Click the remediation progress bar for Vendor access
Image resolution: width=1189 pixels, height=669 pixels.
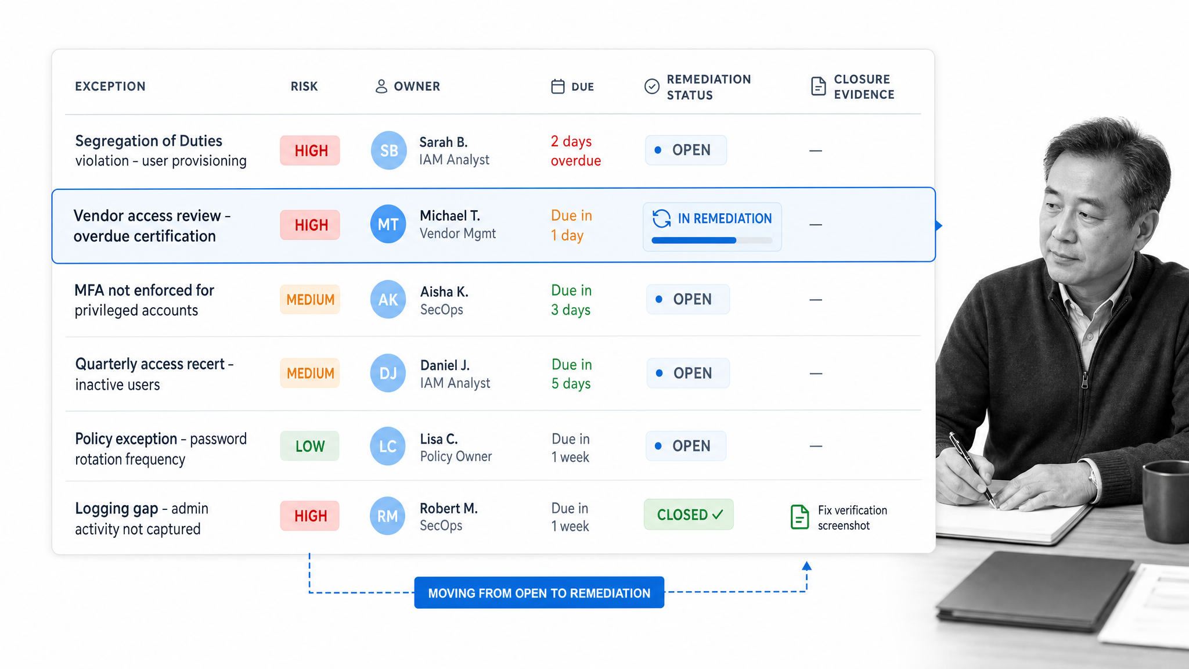point(712,240)
